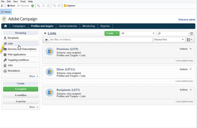Open the Newest first sort dropdown

click(169, 40)
